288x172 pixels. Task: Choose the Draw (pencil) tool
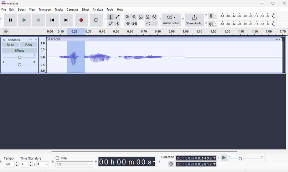110,23
